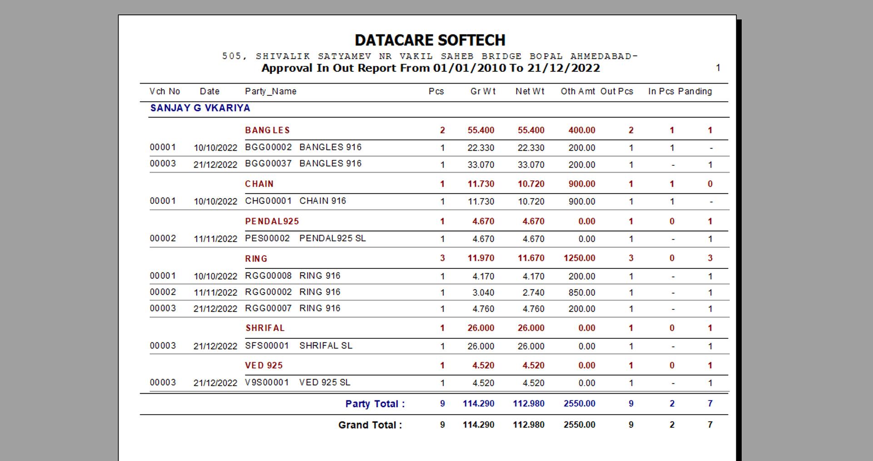Click the CHAIN group heading
The width and height of the screenshot is (873, 461).
point(259,184)
